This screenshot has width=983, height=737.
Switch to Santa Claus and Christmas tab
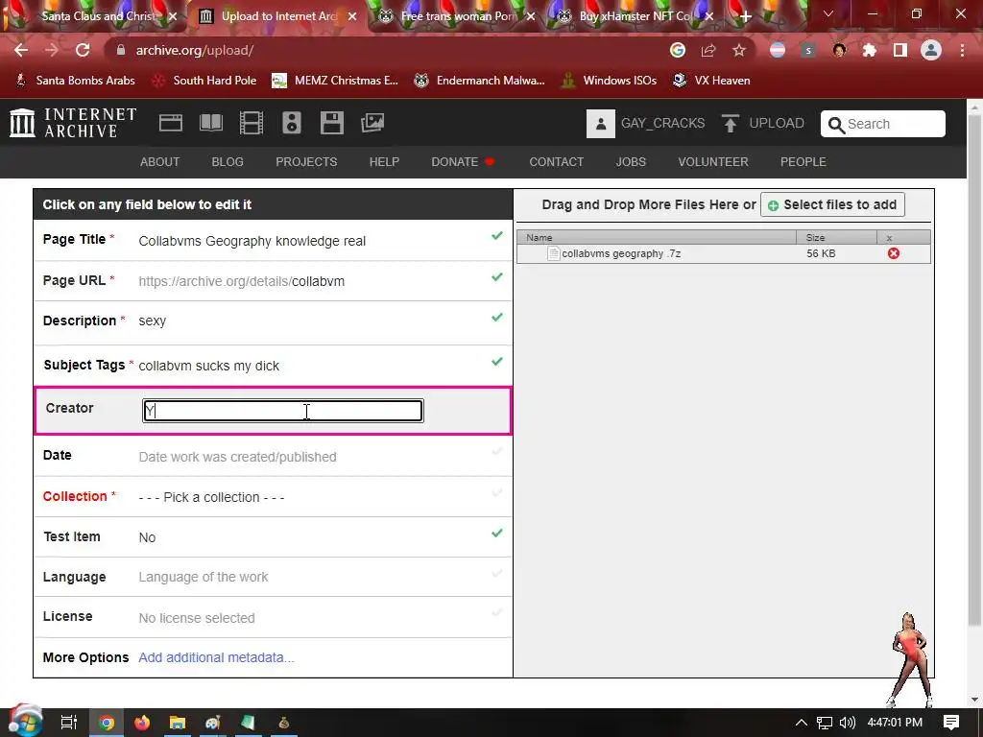(x=99, y=16)
